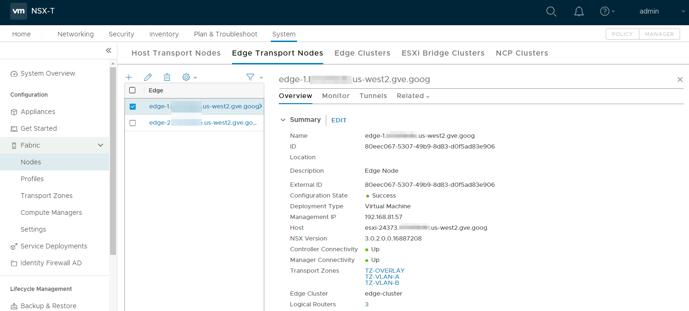The image size is (689, 311).
Task: Click the Appliances cube icon
Action: [x=14, y=112]
